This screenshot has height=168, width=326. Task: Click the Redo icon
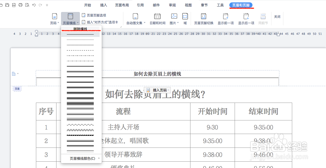pyautogui.click(x=40, y=5)
